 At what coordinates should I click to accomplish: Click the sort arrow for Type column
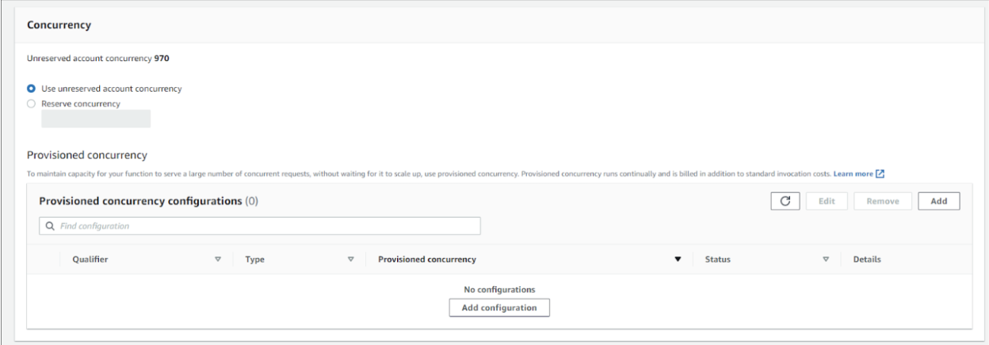click(x=350, y=260)
